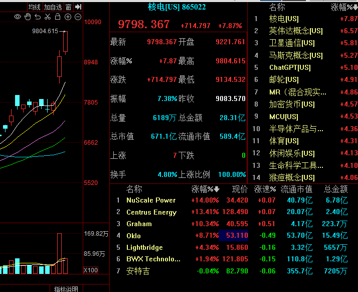Click the 最低 value 9134.532

click(x=230, y=79)
